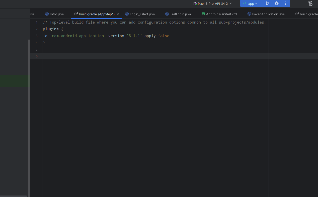Image resolution: width=318 pixels, height=197 pixels.
Task: Click the top-level build file comment line
Action: coord(154,22)
